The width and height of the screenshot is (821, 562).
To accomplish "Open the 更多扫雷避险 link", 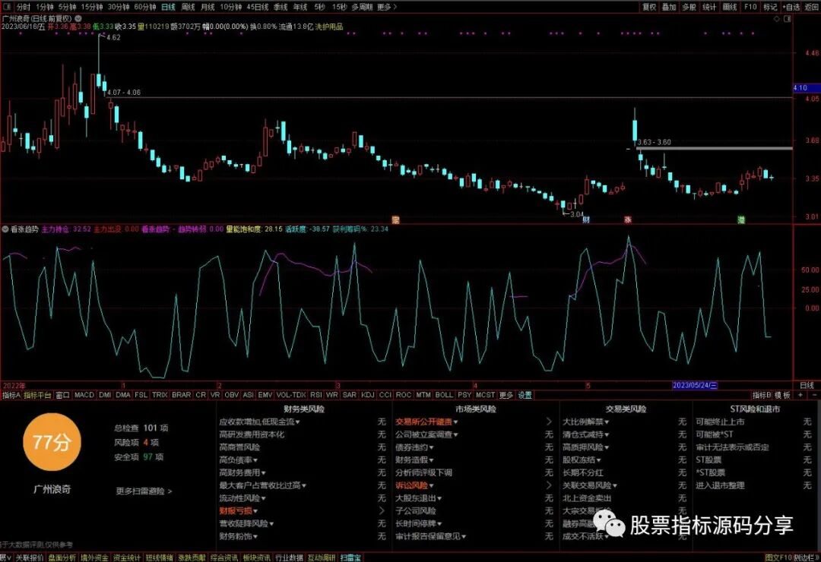I will [144, 491].
